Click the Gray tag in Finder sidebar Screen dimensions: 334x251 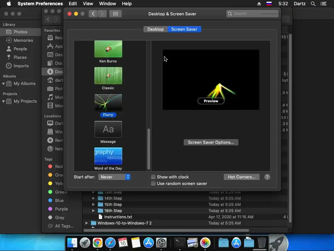59,218
